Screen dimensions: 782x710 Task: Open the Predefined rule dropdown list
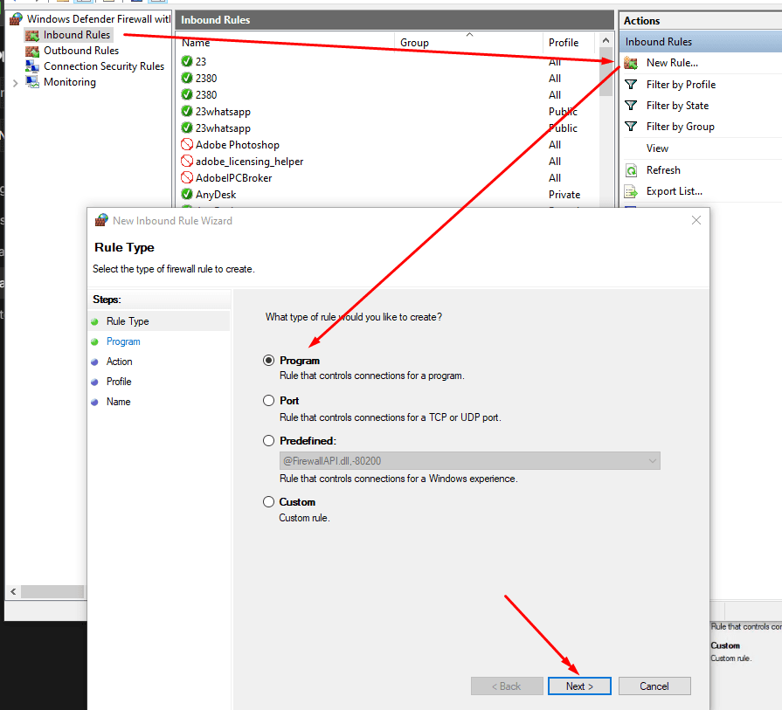pyautogui.click(x=652, y=460)
